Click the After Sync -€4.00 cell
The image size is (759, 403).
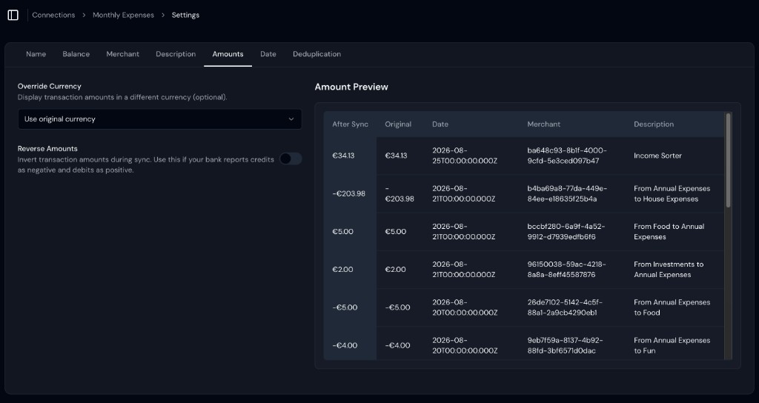[x=345, y=345]
